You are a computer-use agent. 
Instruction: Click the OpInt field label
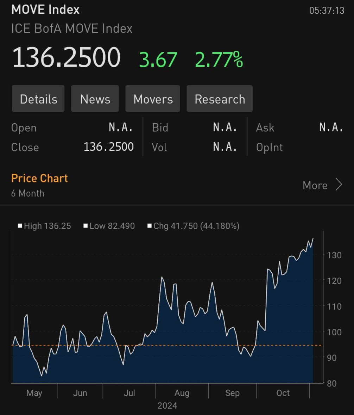click(270, 147)
